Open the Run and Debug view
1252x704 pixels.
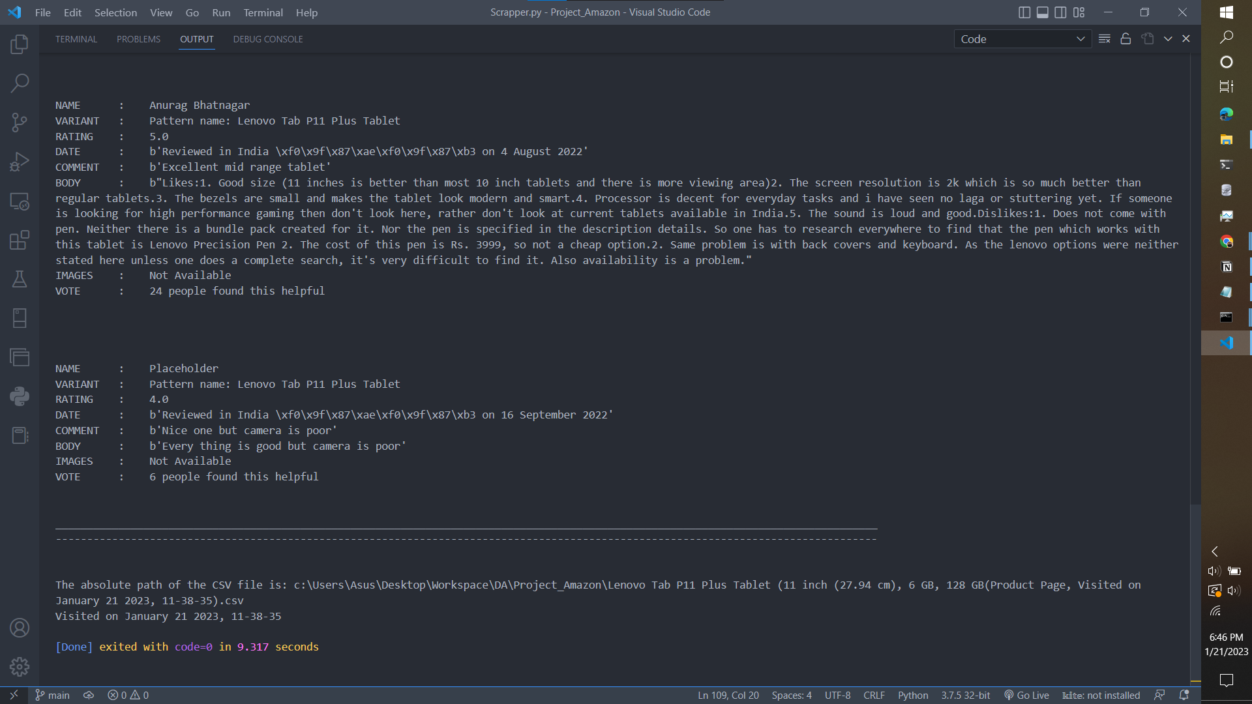[20, 162]
